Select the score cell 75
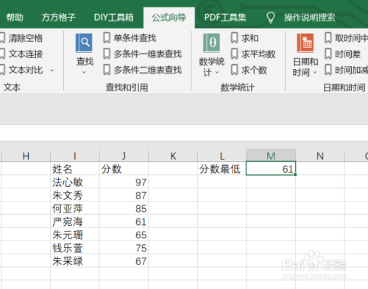Viewport: 368px width, 289px height. click(x=124, y=248)
